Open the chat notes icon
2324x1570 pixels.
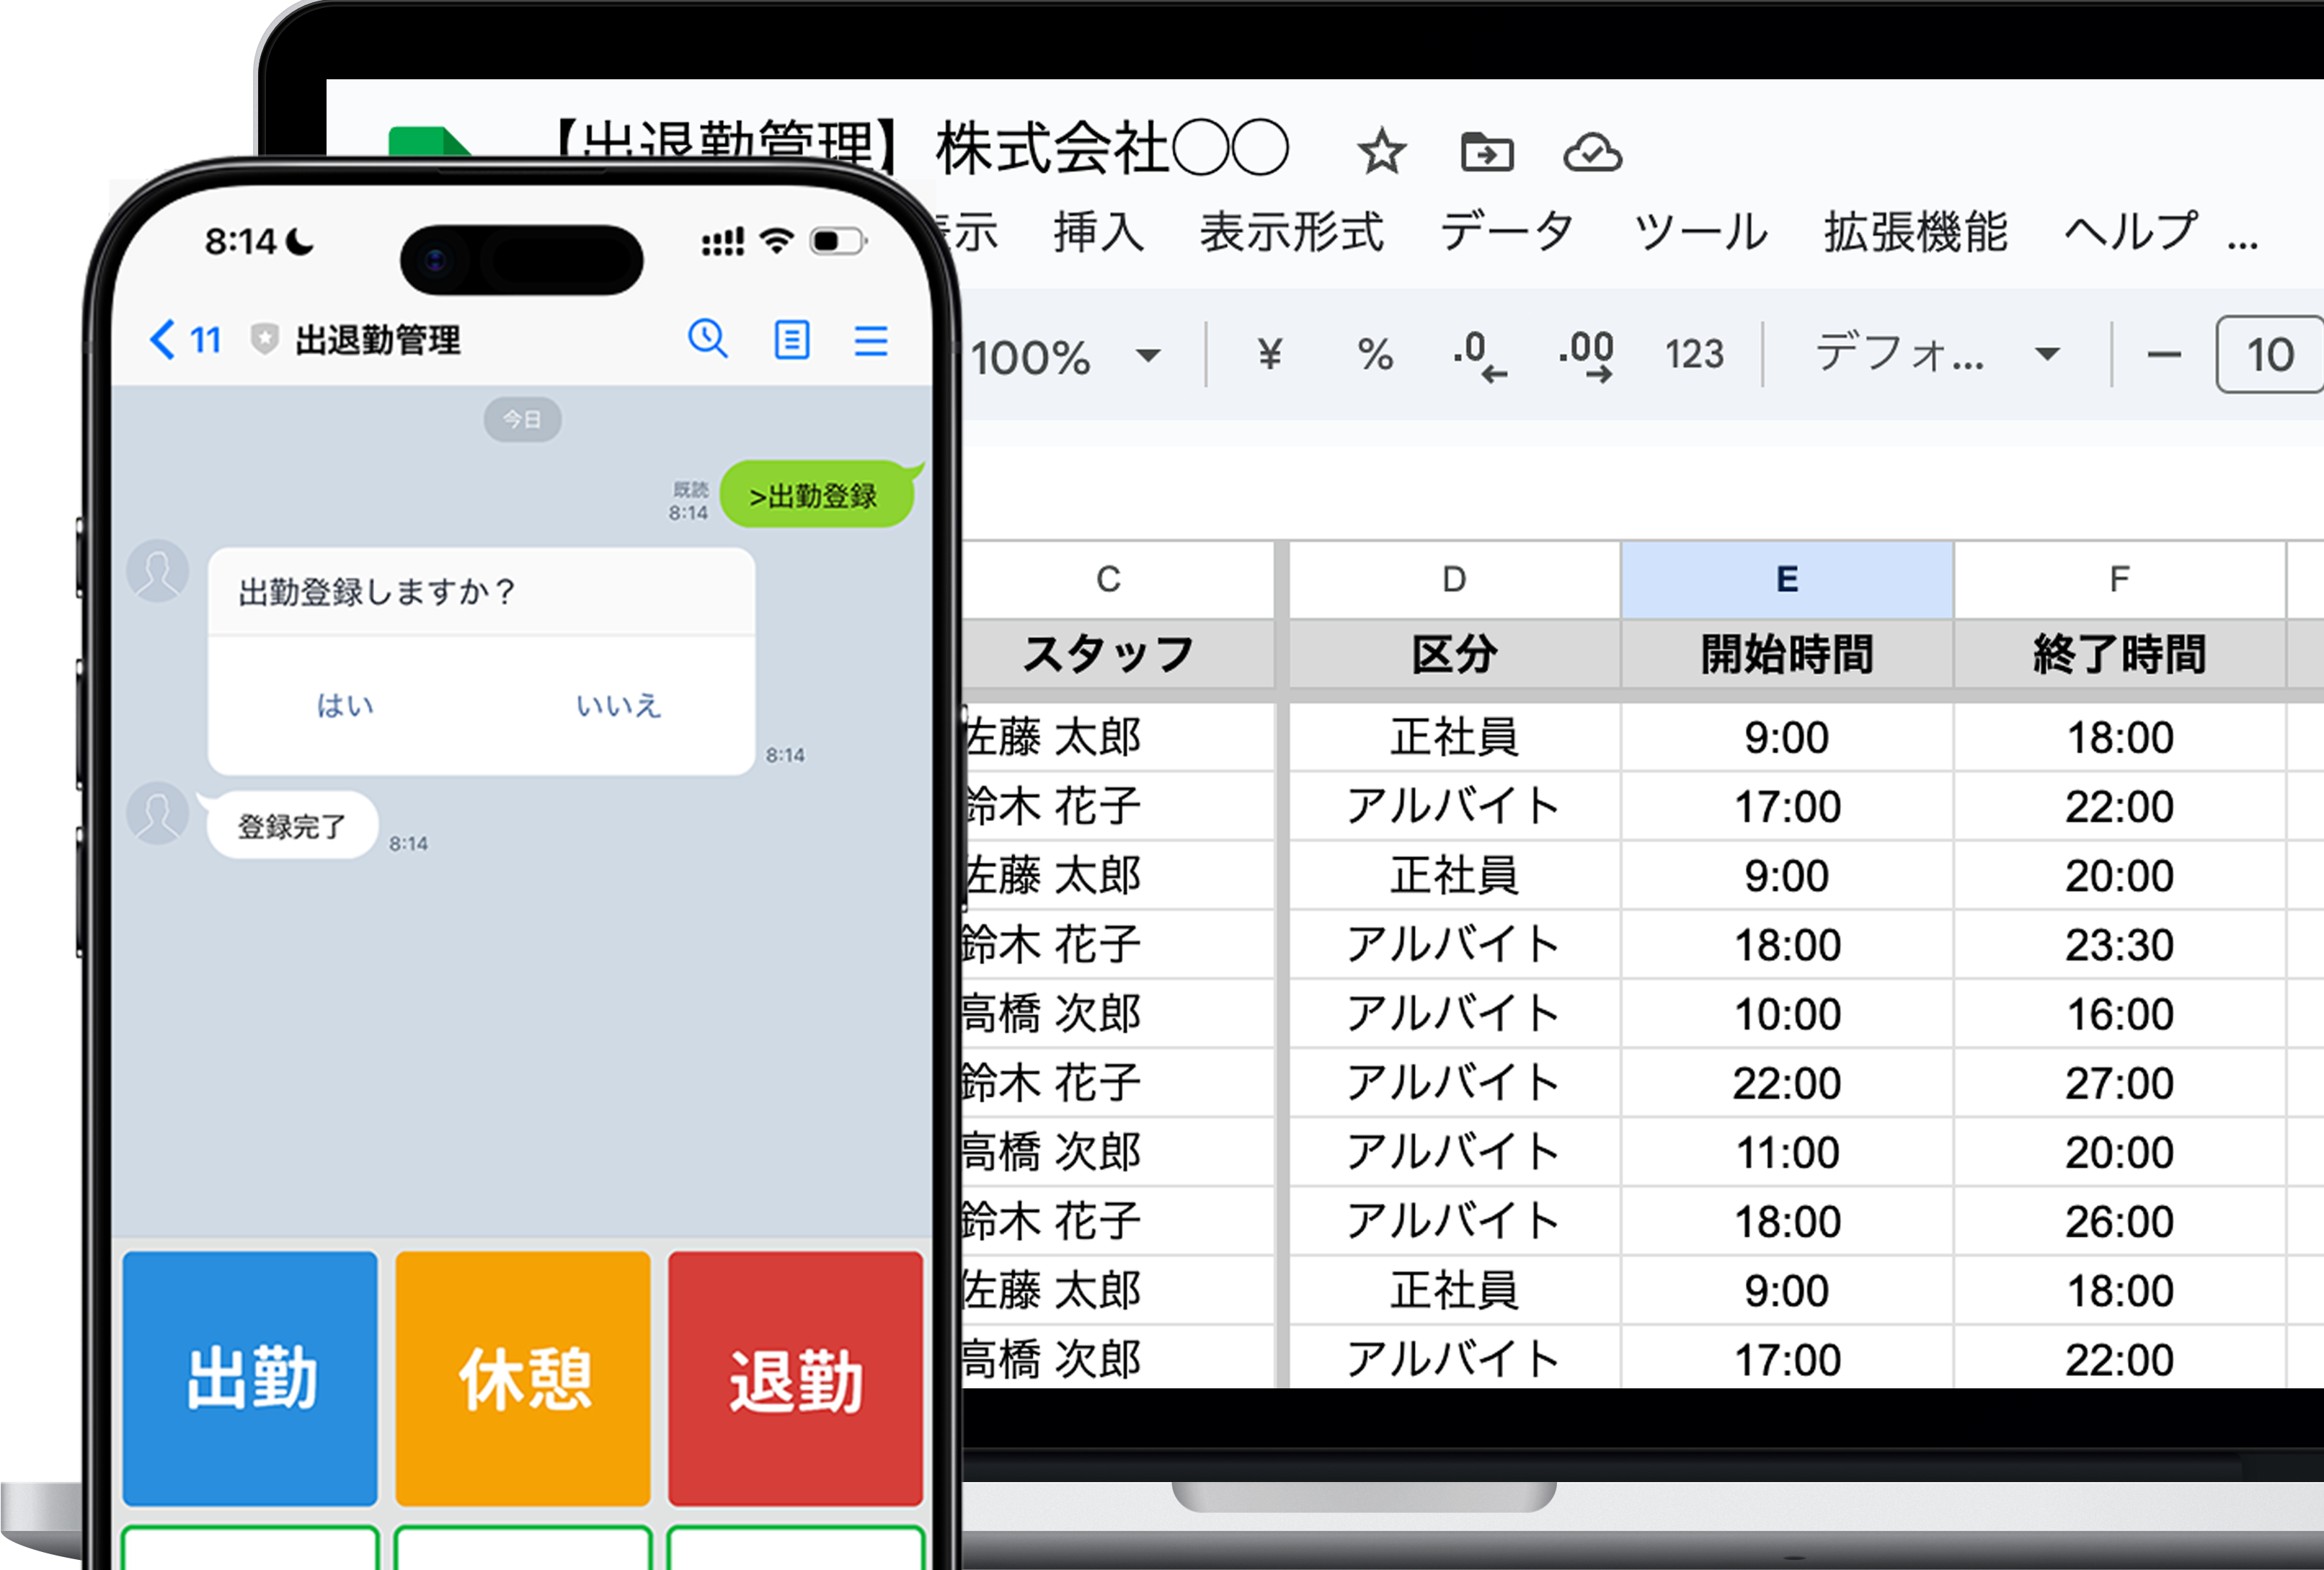(x=791, y=341)
